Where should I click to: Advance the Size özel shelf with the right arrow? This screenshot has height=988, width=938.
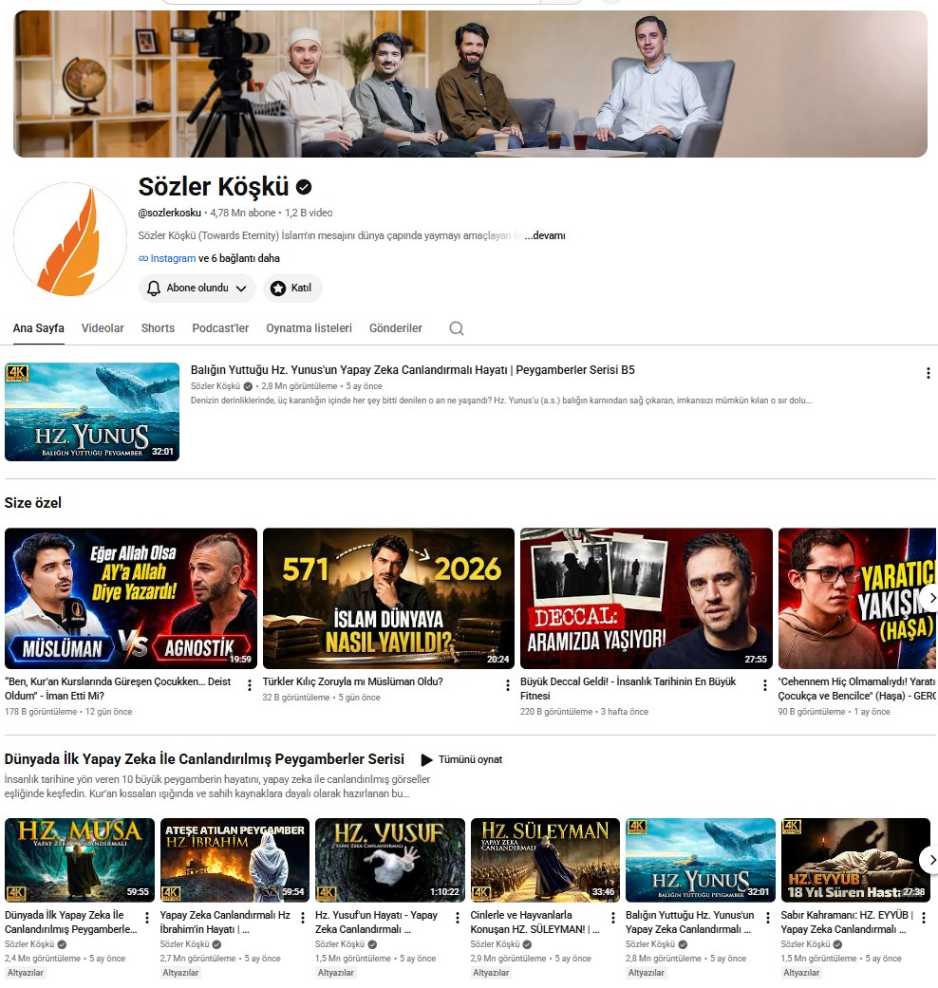pos(931,598)
